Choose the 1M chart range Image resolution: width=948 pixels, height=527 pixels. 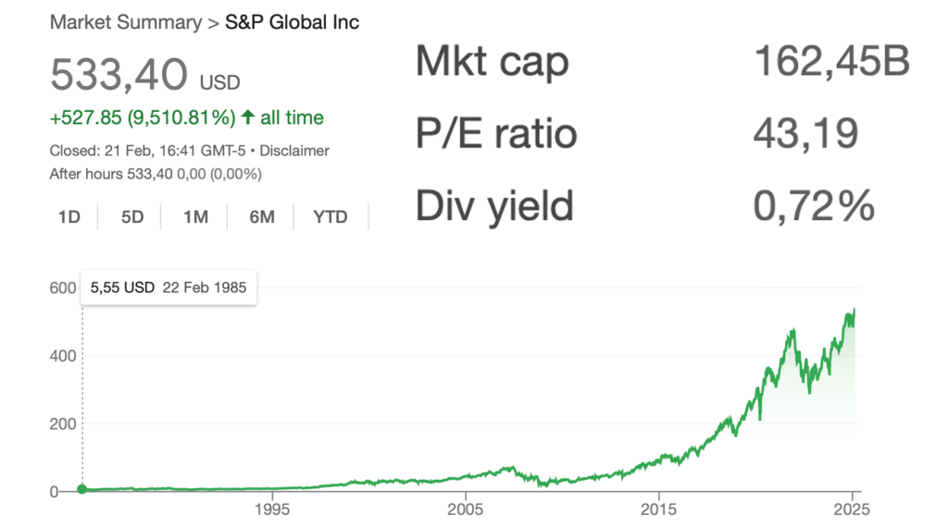[x=195, y=217]
